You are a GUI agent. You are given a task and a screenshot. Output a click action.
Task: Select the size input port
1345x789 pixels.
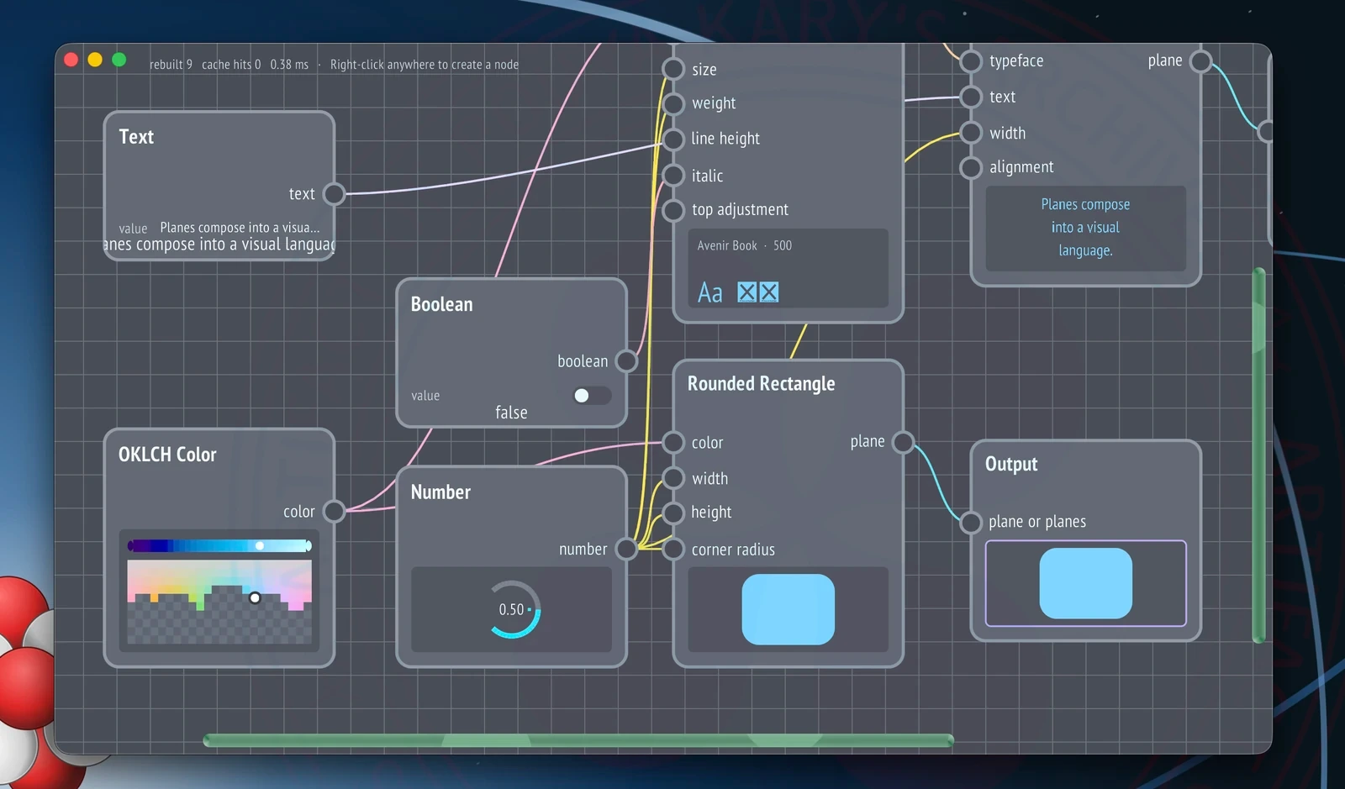(673, 69)
